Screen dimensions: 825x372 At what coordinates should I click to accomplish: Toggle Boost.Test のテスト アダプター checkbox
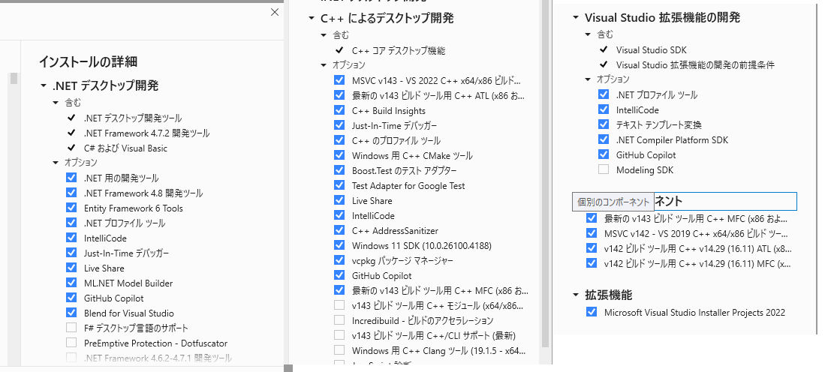click(x=339, y=171)
